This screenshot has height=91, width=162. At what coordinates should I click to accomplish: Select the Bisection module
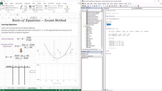pos(89,28)
